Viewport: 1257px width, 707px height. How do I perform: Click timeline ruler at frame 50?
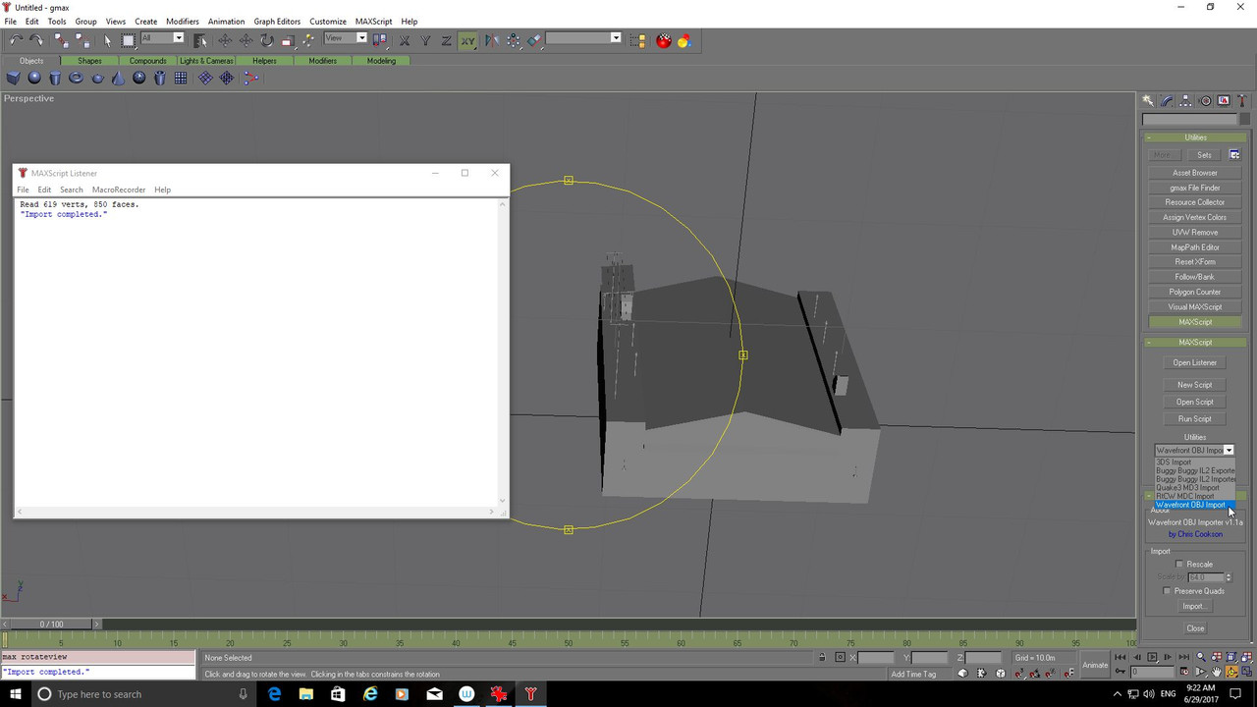568,642
